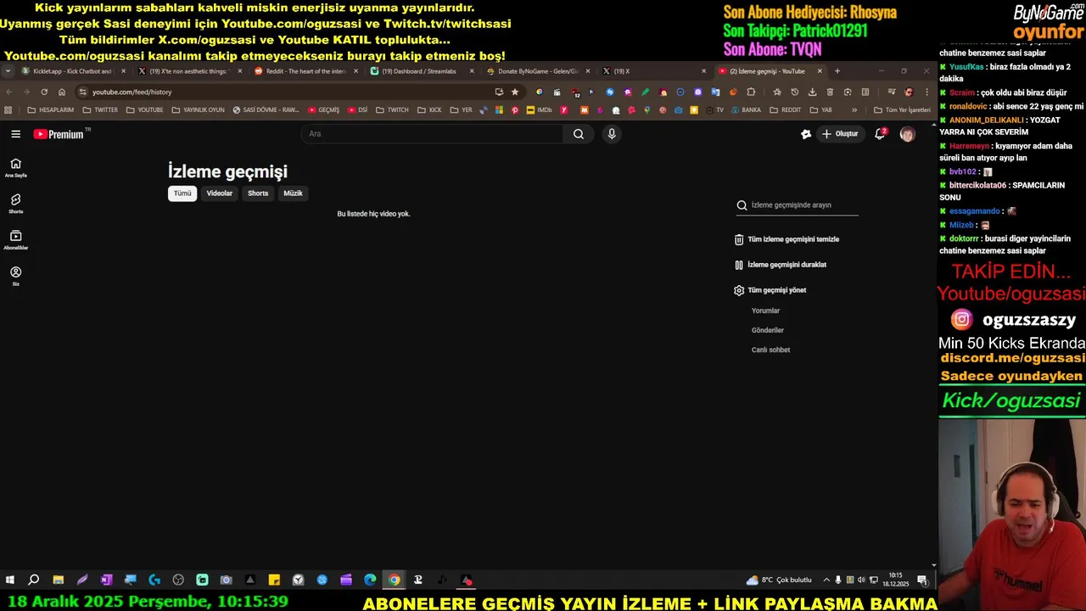Open the TWITTER bookmark folder
This screenshot has width=1086, height=611.
(x=100, y=110)
